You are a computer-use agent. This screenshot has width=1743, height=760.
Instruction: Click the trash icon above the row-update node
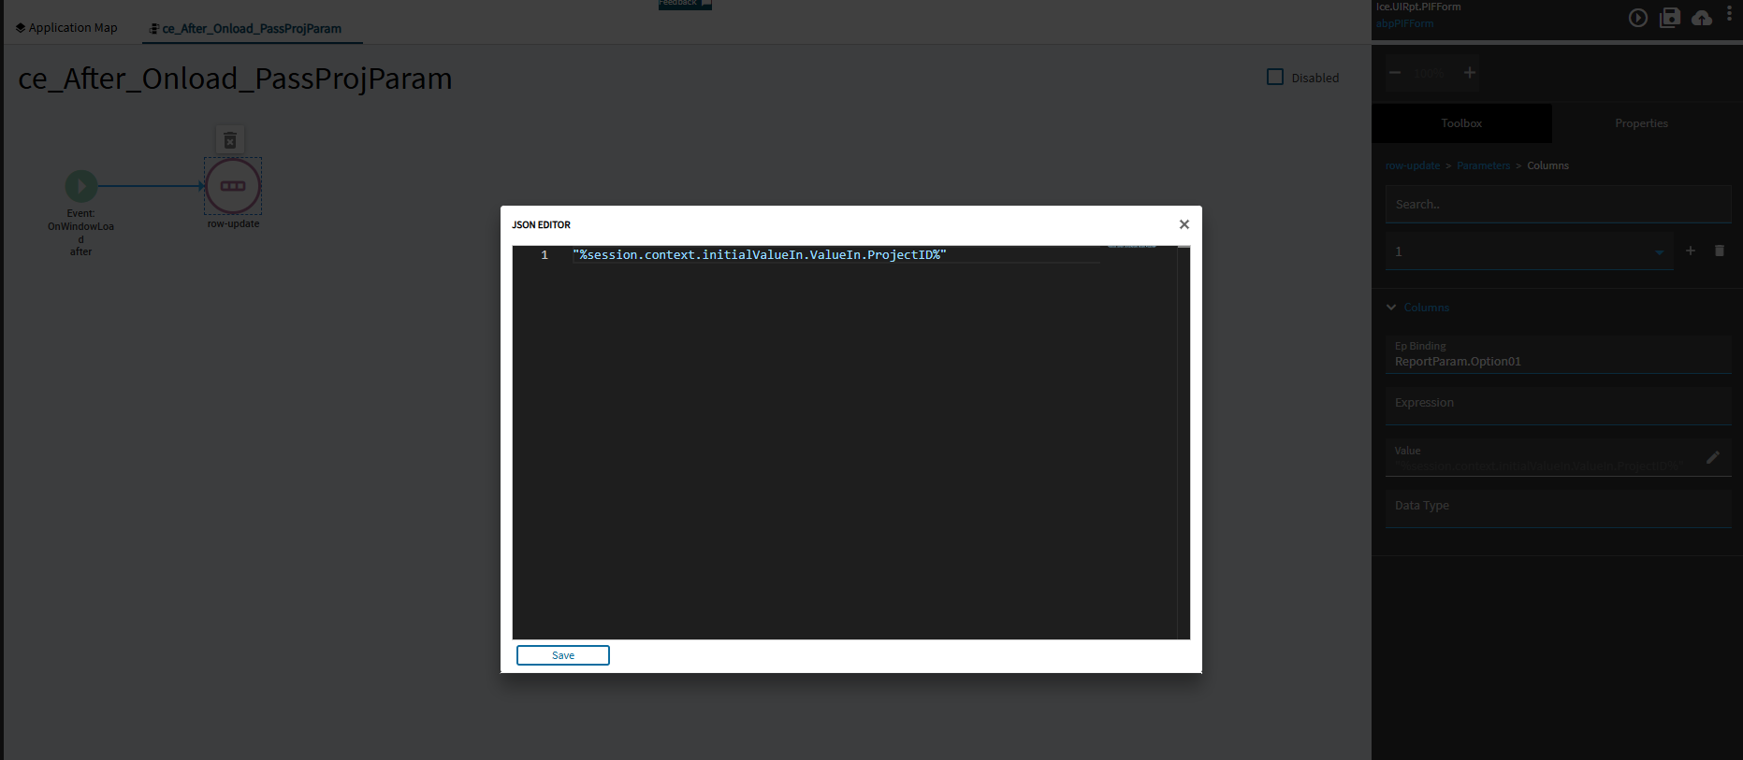point(230,140)
